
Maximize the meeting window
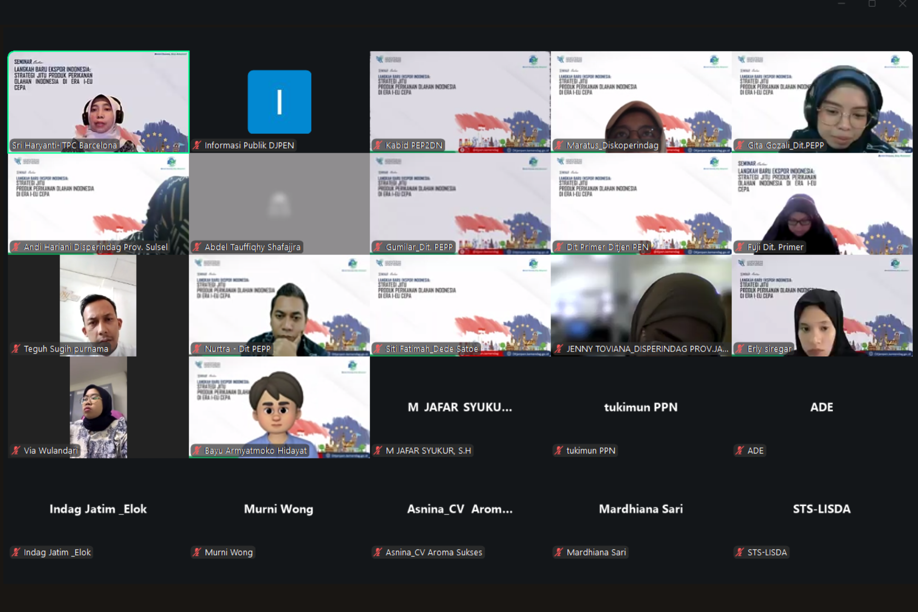coord(872,4)
